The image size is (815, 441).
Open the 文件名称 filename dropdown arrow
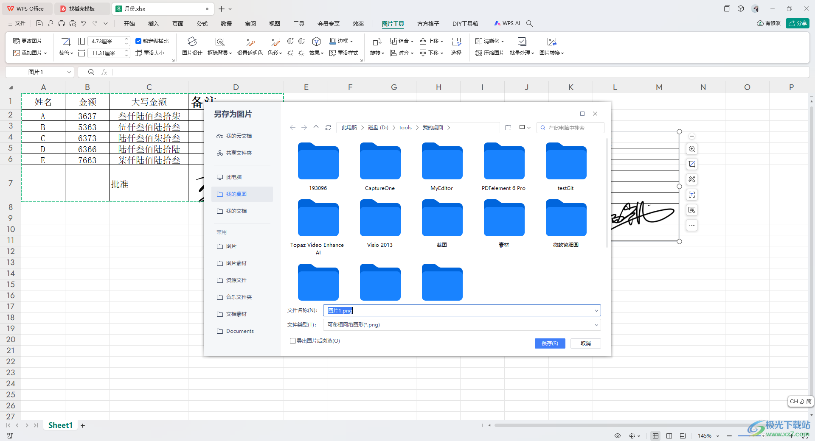pos(596,311)
